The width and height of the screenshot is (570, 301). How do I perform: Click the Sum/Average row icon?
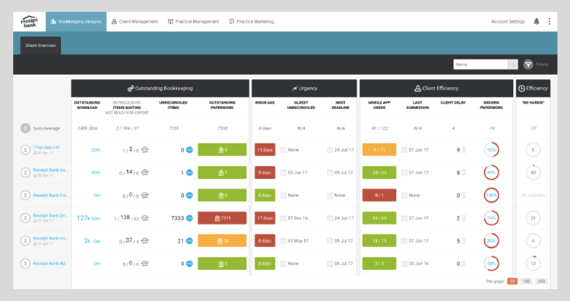[x=25, y=128]
